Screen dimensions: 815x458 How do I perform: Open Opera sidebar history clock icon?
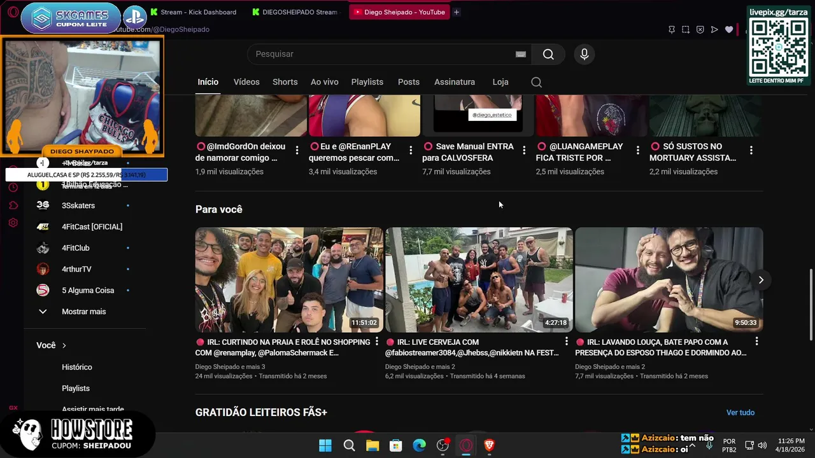[13, 188]
